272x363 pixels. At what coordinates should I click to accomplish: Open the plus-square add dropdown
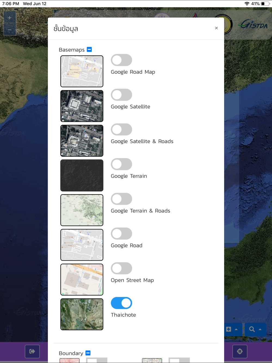click(232, 329)
